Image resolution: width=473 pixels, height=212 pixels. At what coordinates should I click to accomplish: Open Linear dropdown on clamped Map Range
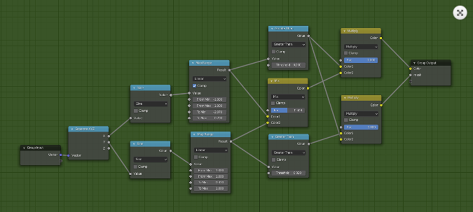[209, 79]
